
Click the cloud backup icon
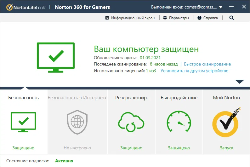tap(131, 122)
